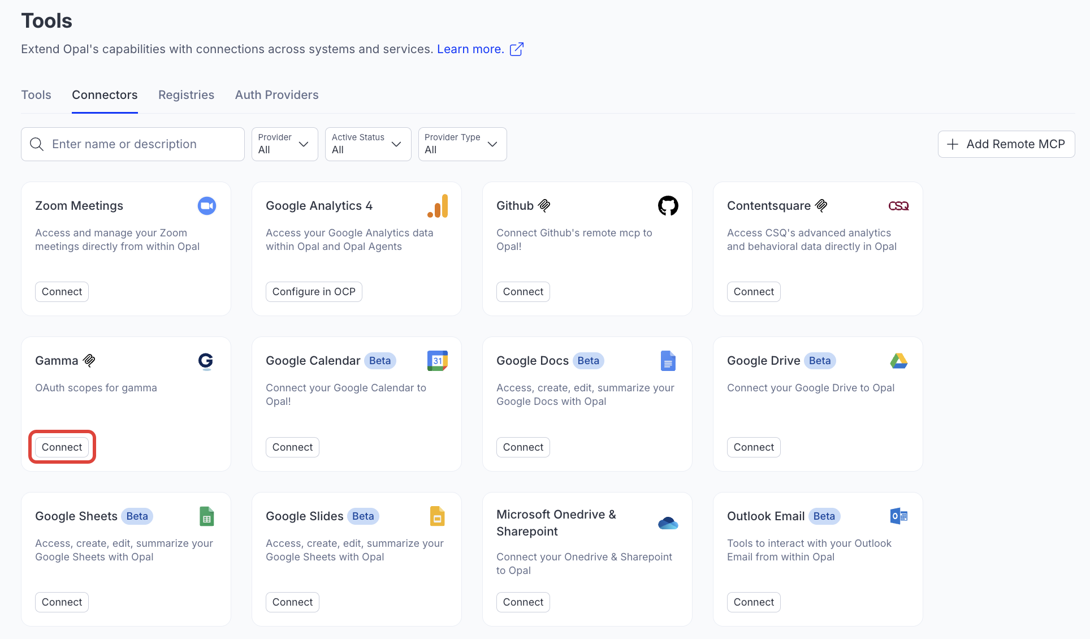1090x639 pixels.
Task: Click the Contentsquare CSQ logo
Action: 899,206
